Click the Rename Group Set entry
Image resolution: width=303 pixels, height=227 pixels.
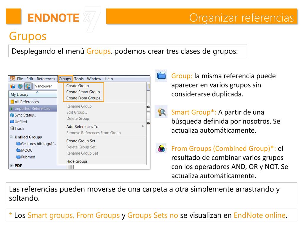tap(82, 153)
